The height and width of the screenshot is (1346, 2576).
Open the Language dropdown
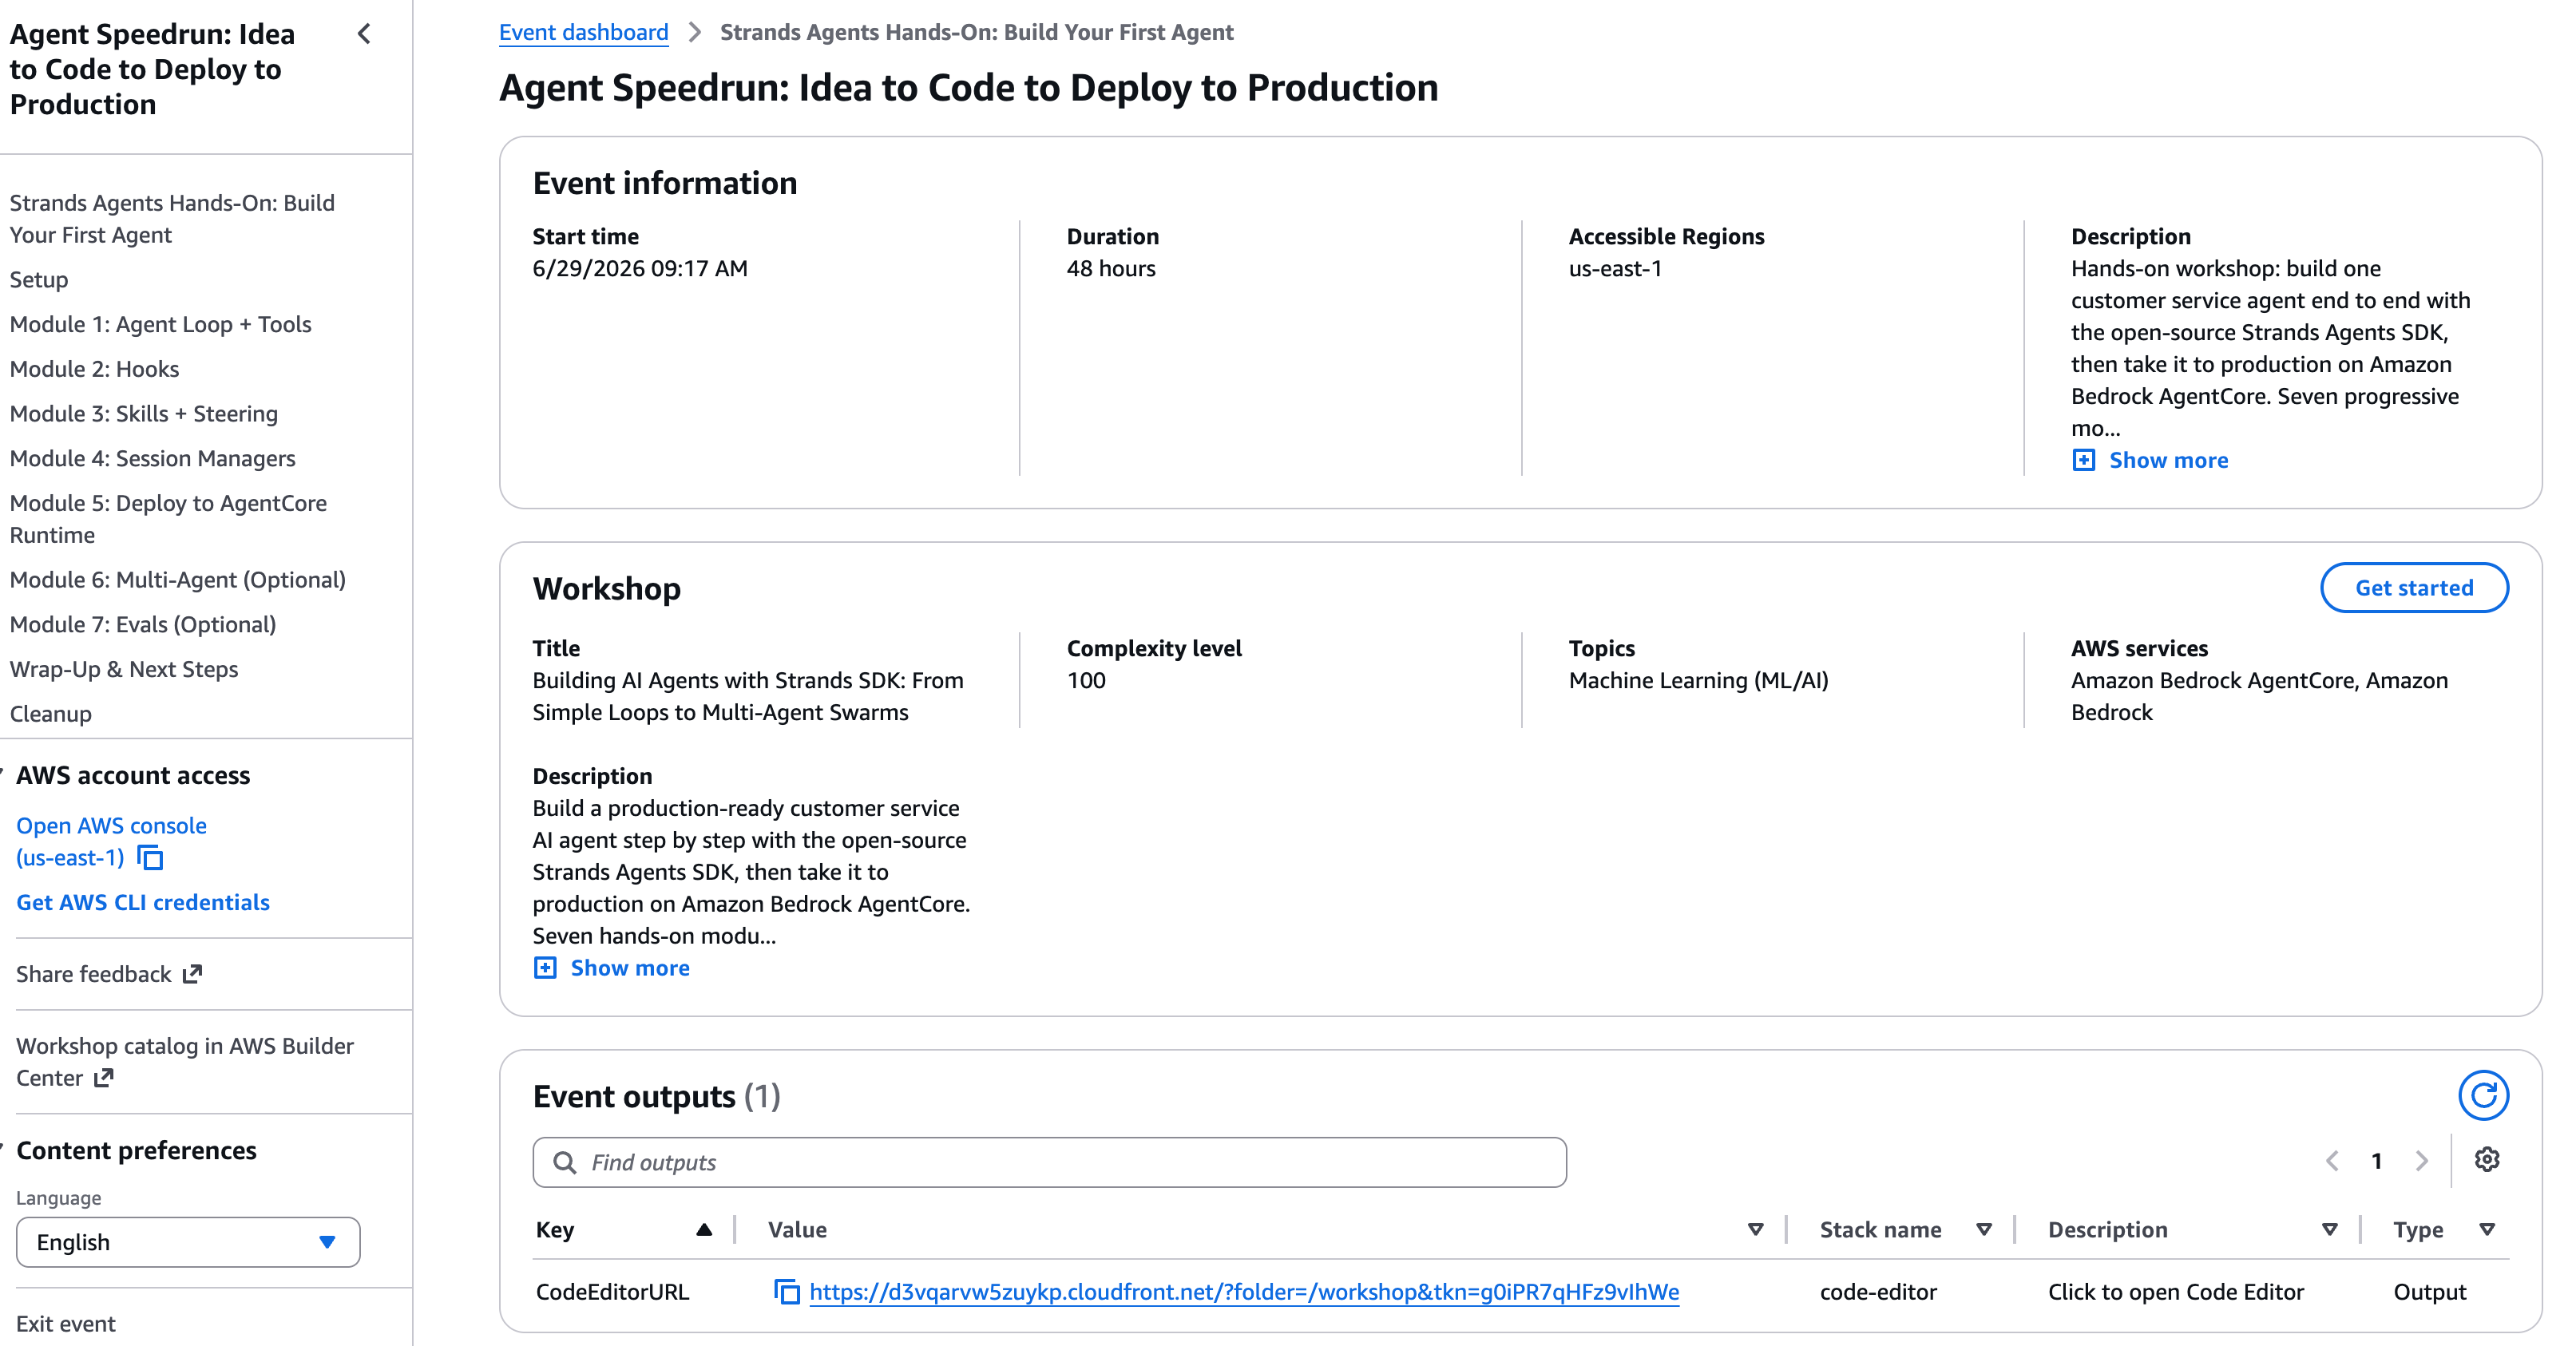pyautogui.click(x=188, y=1242)
